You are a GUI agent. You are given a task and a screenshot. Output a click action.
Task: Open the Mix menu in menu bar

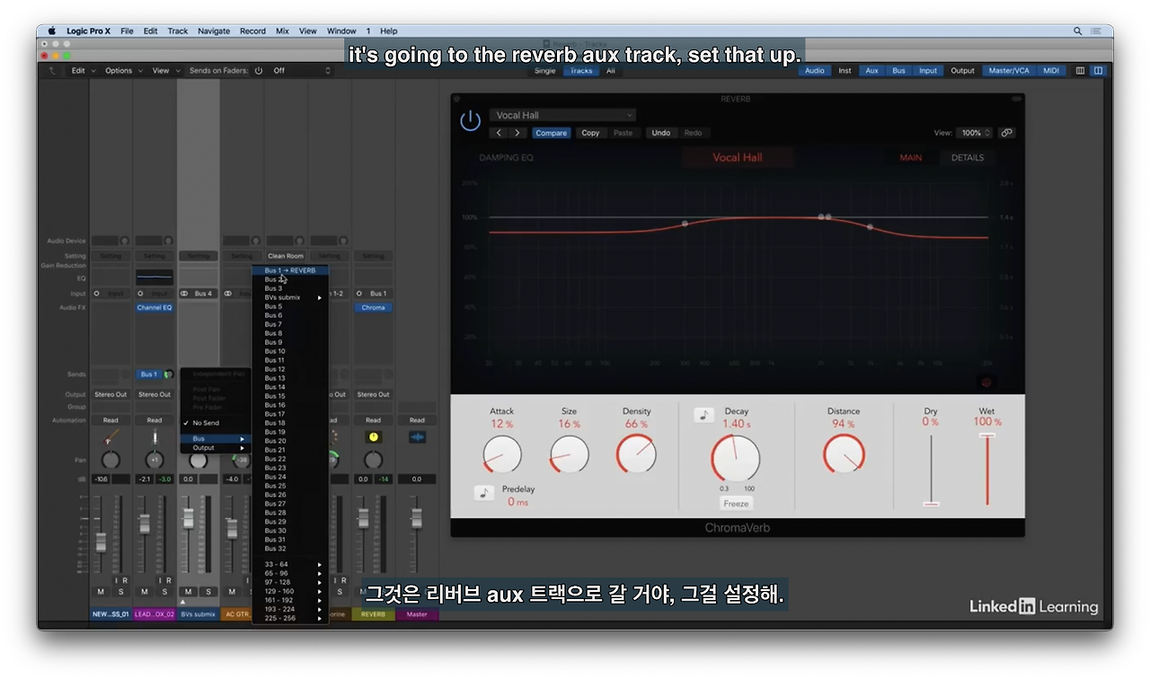click(282, 31)
